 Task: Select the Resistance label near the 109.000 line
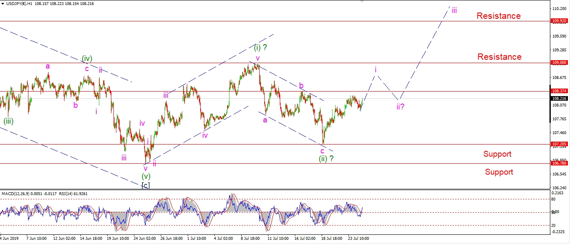click(499, 57)
